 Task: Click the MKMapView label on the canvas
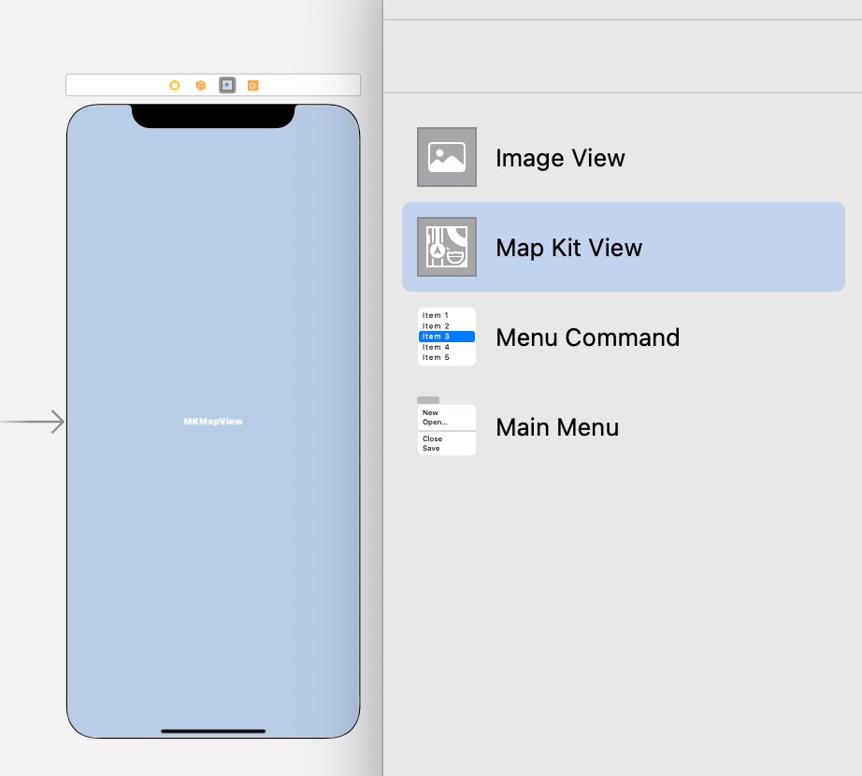[212, 421]
